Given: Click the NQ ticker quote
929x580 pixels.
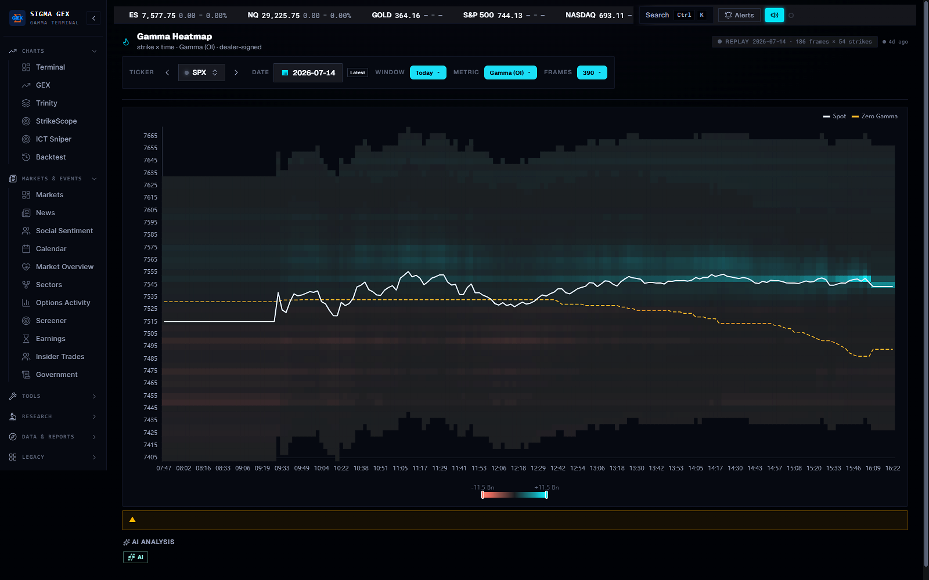Looking at the screenshot, I should point(299,15).
